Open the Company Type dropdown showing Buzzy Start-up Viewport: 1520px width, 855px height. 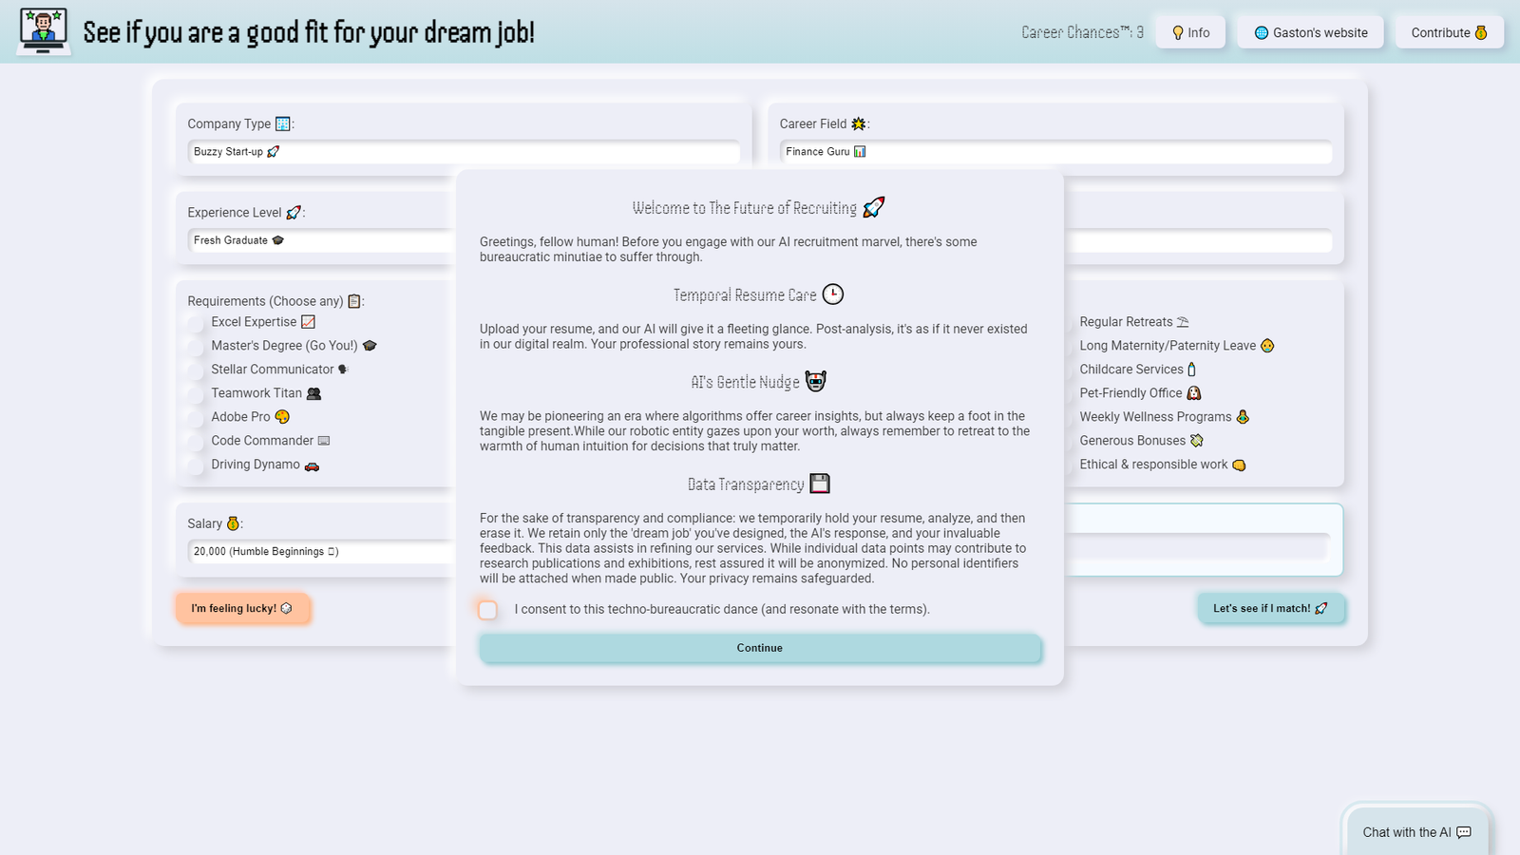pyautogui.click(x=464, y=152)
